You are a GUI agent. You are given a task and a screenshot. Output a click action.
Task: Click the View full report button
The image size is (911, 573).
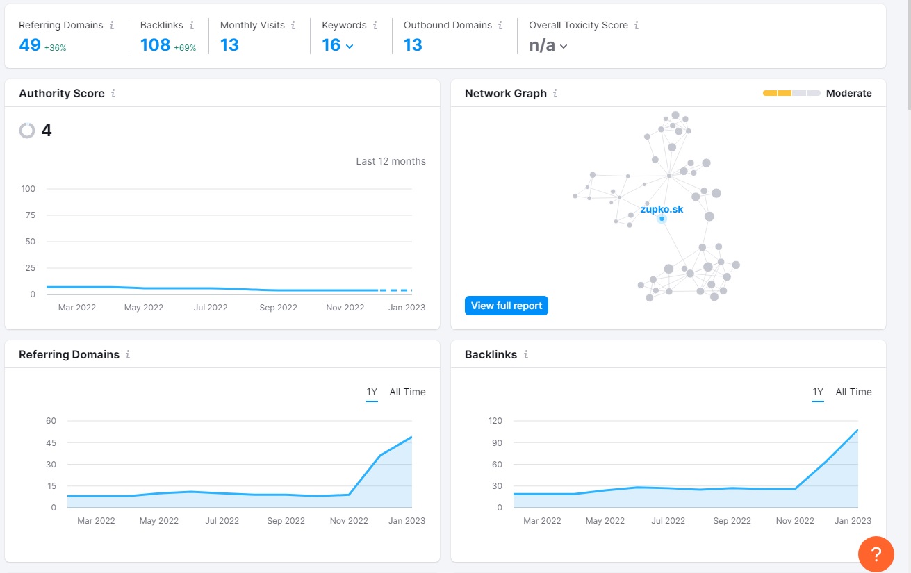507,306
